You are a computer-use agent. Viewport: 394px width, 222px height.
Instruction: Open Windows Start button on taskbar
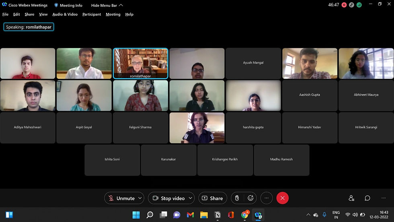click(136, 215)
